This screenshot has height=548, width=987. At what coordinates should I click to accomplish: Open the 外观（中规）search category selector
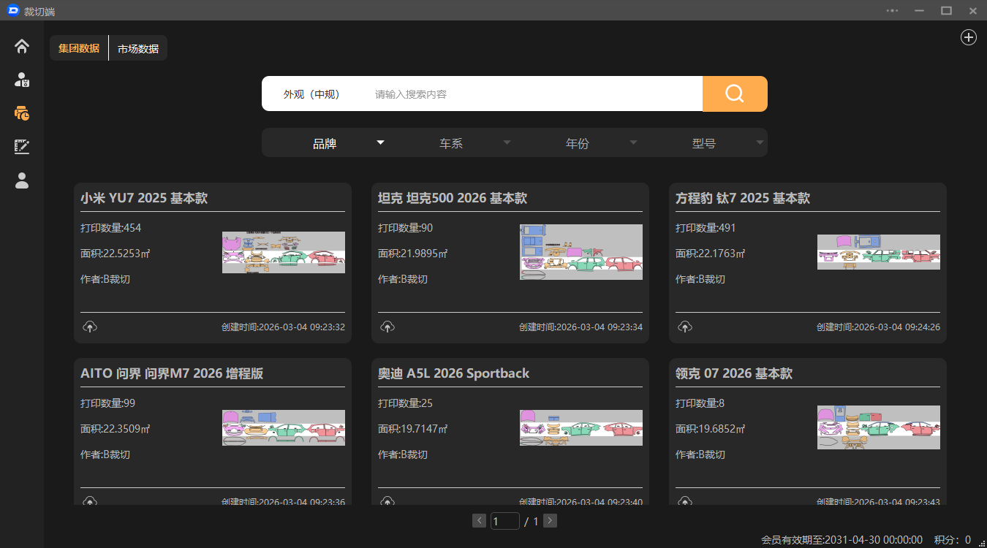click(312, 94)
